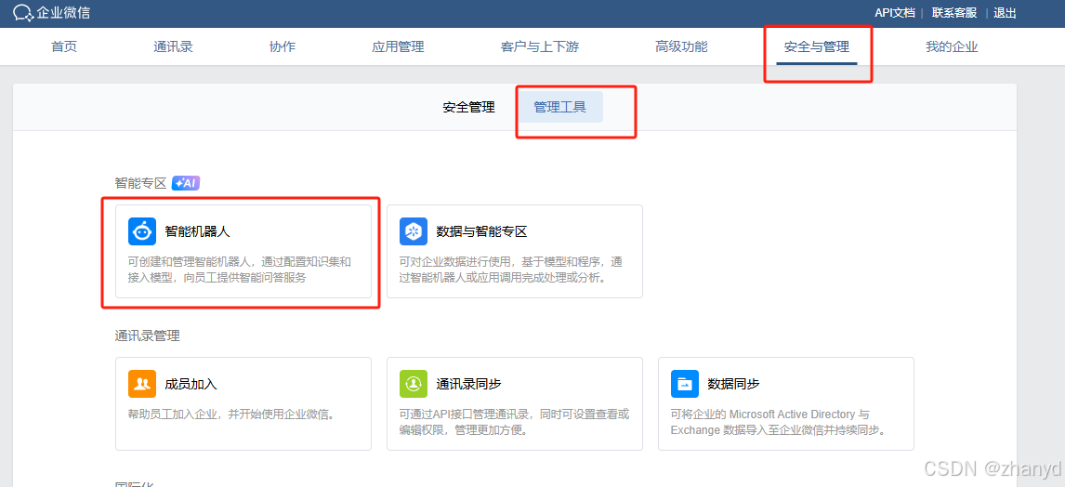1065x487 pixels.
Task: Click the 企业微信 brand text
Action: pos(63,13)
